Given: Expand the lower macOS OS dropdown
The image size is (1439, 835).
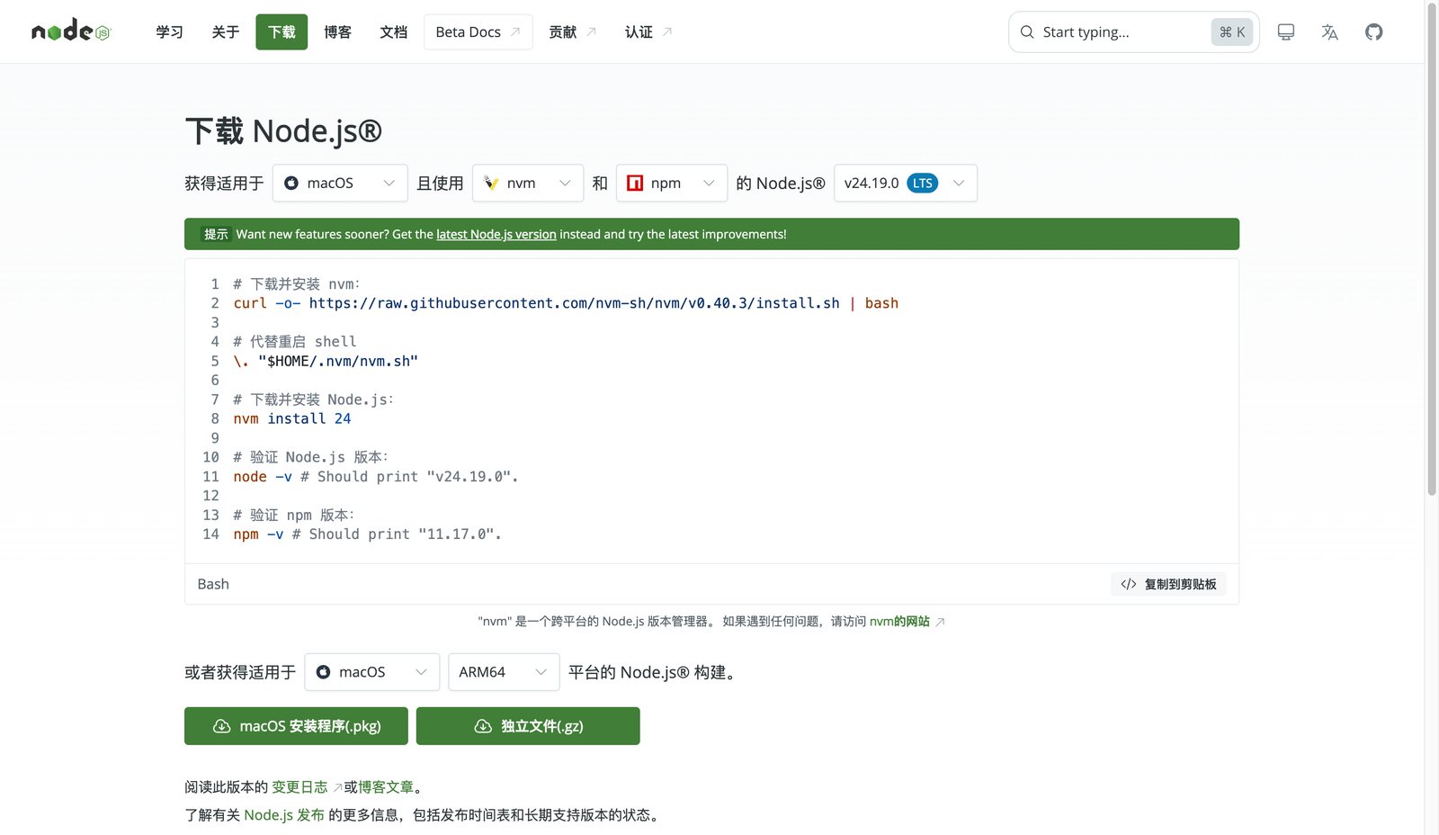Looking at the screenshot, I should pyautogui.click(x=372, y=672).
